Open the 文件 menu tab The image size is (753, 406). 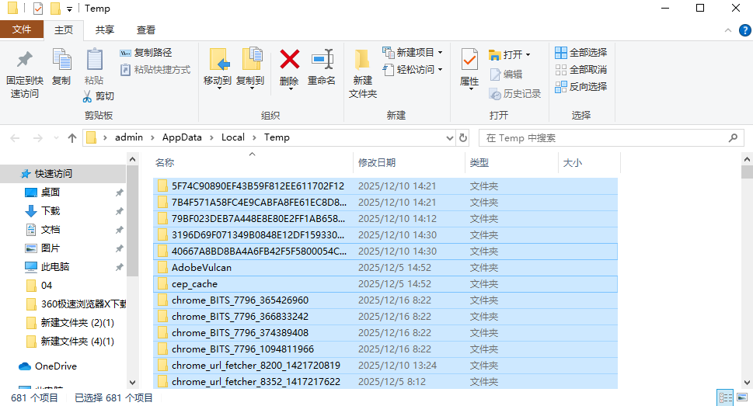tap(22, 29)
